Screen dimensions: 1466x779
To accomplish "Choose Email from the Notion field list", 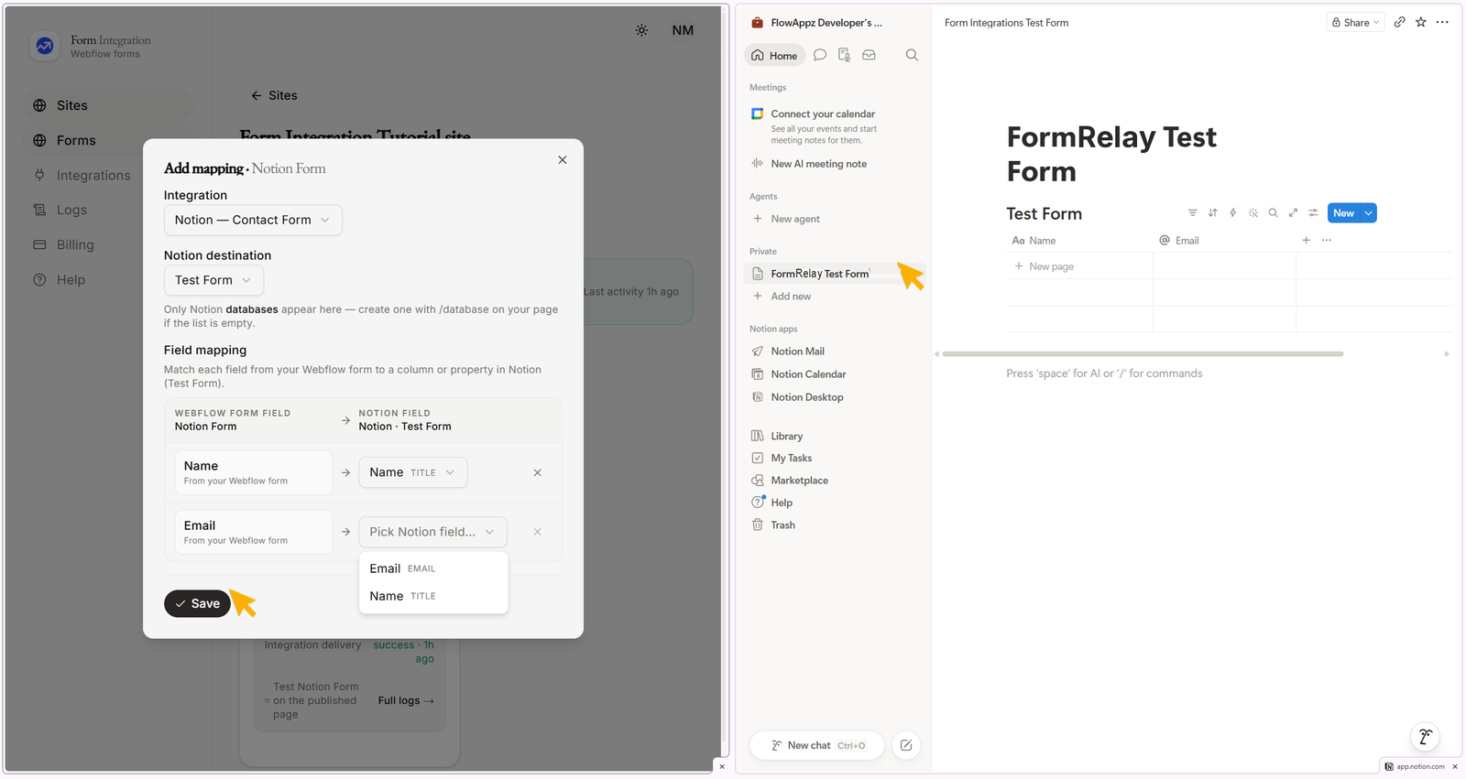I will [433, 568].
